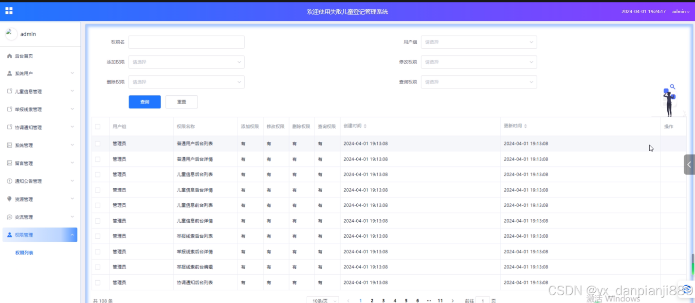This screenshot has height=303, width=695.
Task: Tick the select-all checkbox in table header
Action: [x=98, y=126]
